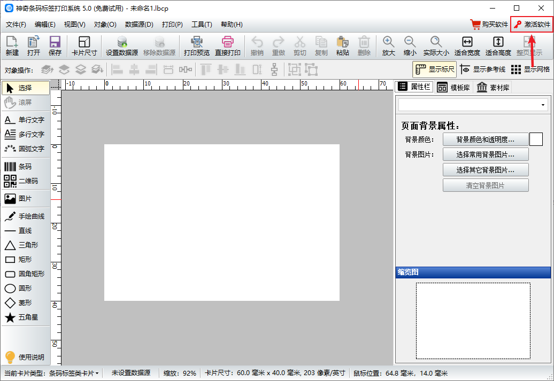Select the 条码 barcode tool
This screenshot has width=554, height=381.
[x=26, y=166]
